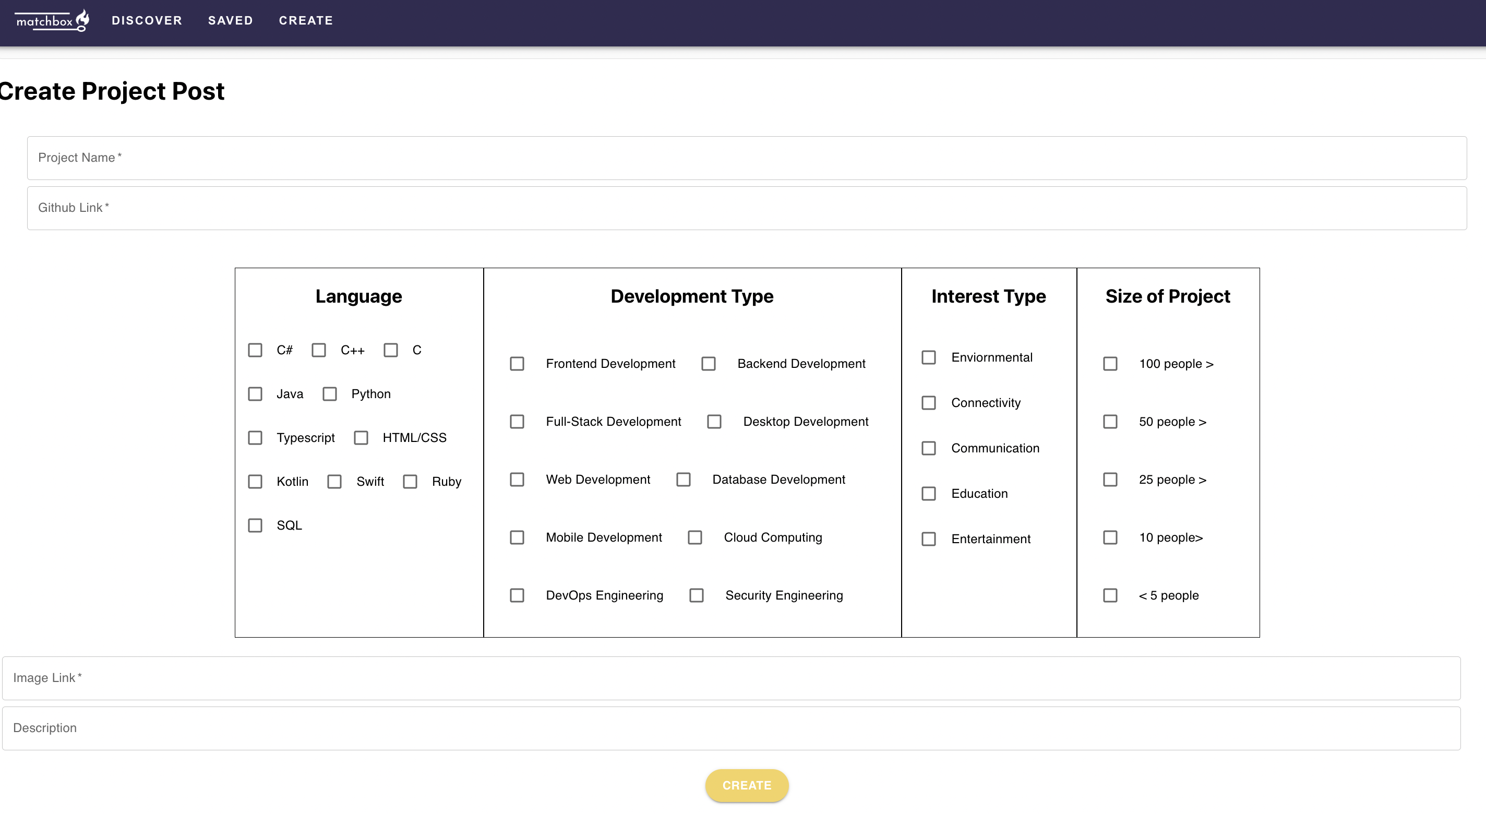
Task: Tick the under 5 people checkbox
Action: [1110, 595]
